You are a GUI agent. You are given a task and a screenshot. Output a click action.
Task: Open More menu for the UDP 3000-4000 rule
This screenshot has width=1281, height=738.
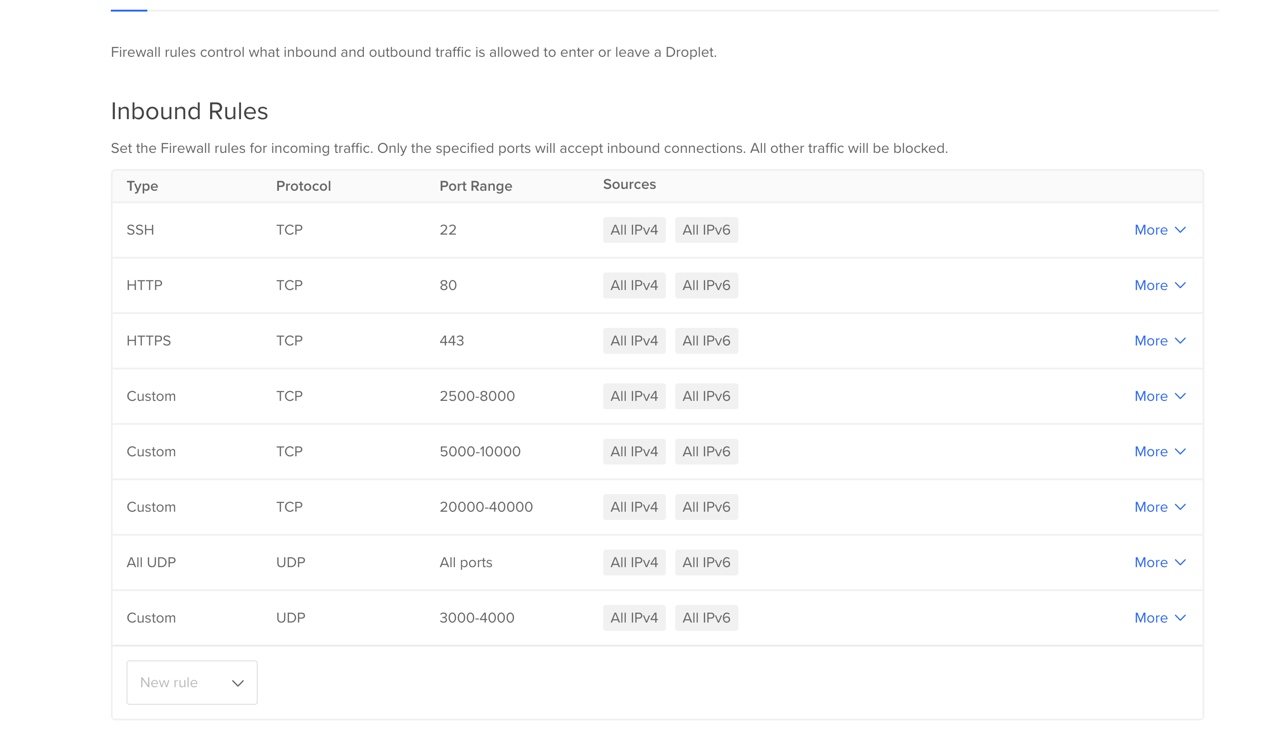point(1160,617)
